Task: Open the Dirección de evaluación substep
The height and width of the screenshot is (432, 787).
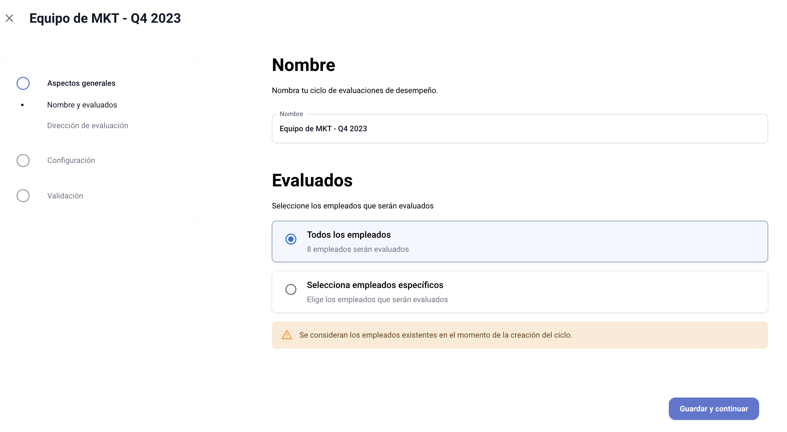Action: tap(88, 126)
